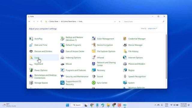The width and height of the screenshot is (192, 108).
Task: Open the 'Large icons' view dropdown
Action: 152,28
